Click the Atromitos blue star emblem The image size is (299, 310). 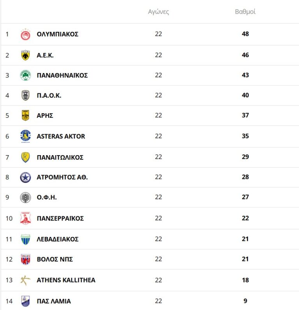[x=25, y=177]
